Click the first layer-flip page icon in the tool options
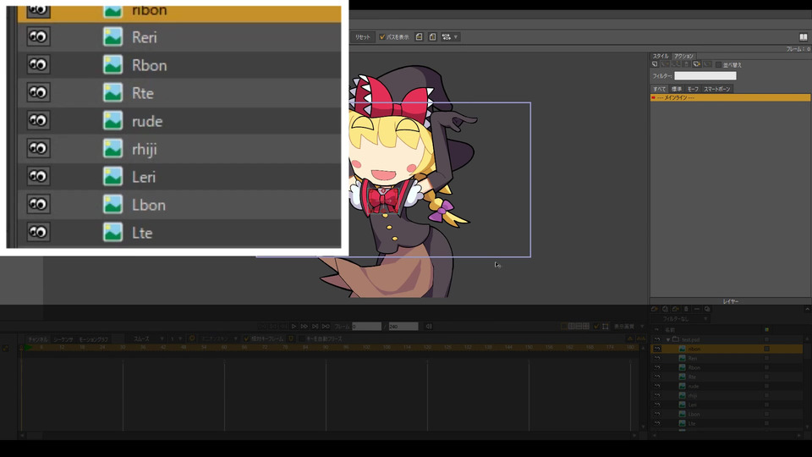The height and width of the screenshot is (457, 812). click(x=419, y=36)
